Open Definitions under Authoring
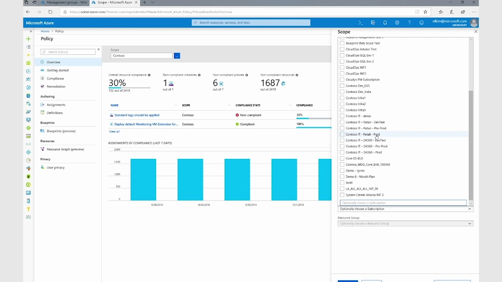The width and height of the screenshot is (502, 282). 55,113
